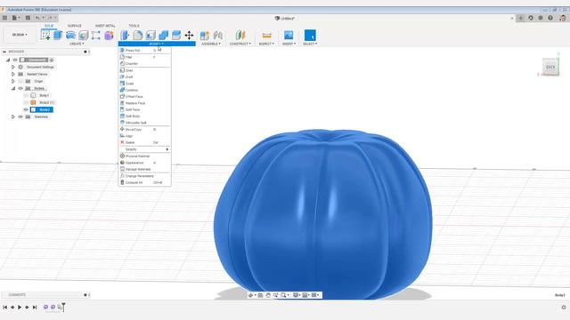Click the Combine toolbar icon
The width and height of the screenshot is (570, 320).
click(x=163, y=36)
